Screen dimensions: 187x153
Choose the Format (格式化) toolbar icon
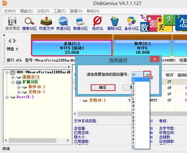(98, 24)
